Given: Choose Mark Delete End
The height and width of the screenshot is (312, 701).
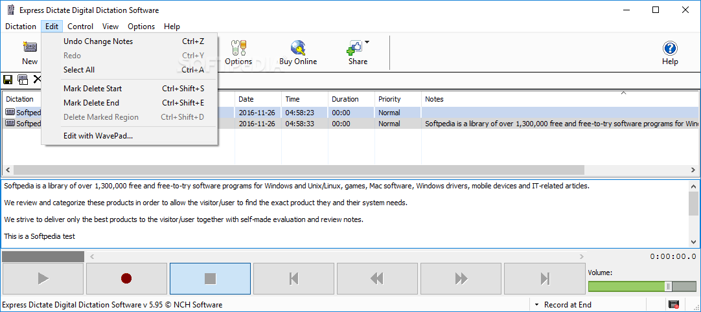Looking at the screenshot, I should 129,103.
